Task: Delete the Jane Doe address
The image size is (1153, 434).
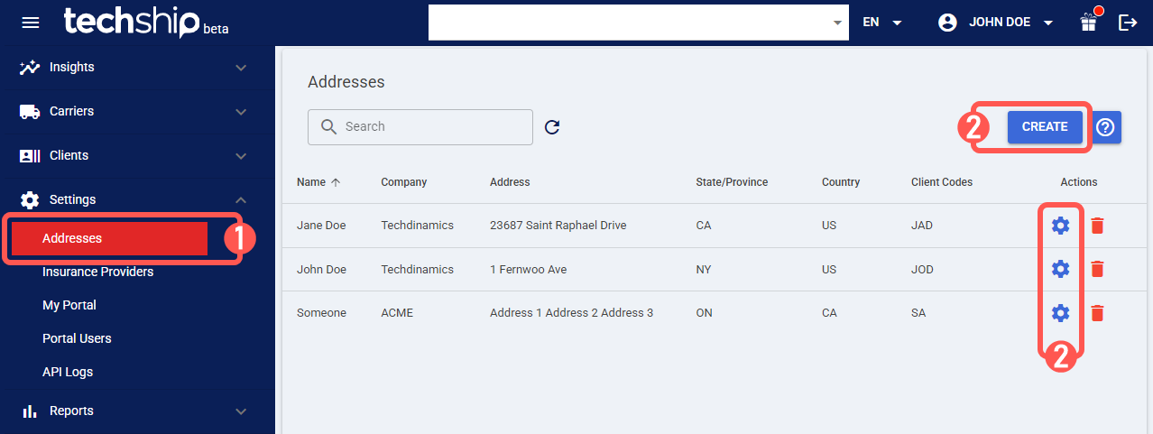Action: point(1097,226)
